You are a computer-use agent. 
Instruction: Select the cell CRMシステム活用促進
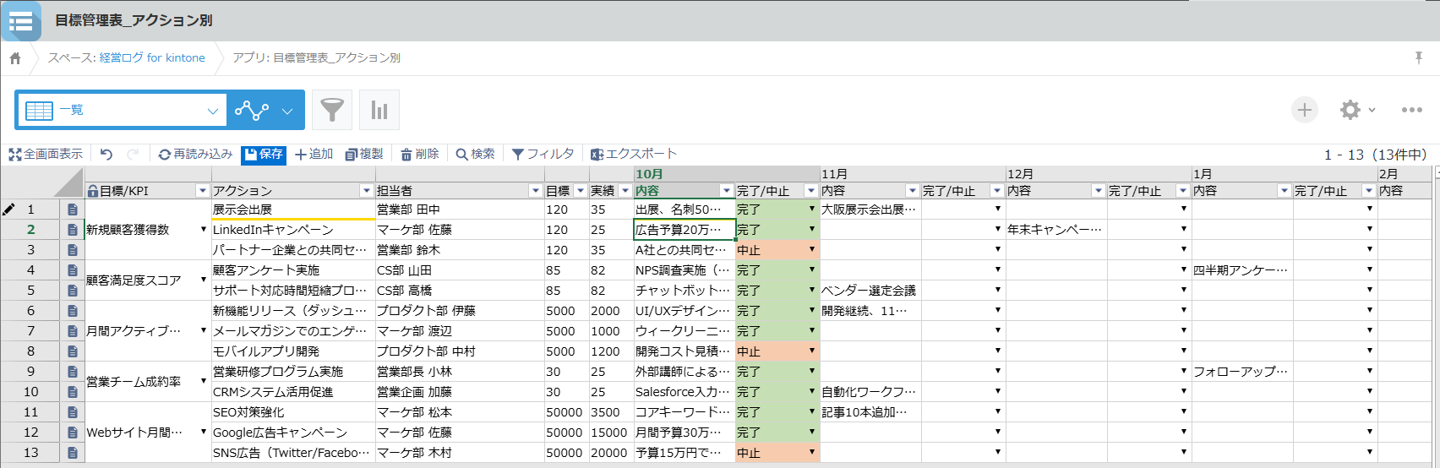click(x=293, y=392)
